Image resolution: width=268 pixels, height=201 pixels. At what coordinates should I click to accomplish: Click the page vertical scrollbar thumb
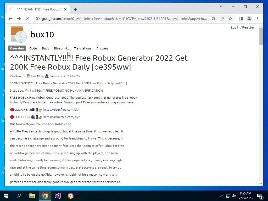click(261, 36)
